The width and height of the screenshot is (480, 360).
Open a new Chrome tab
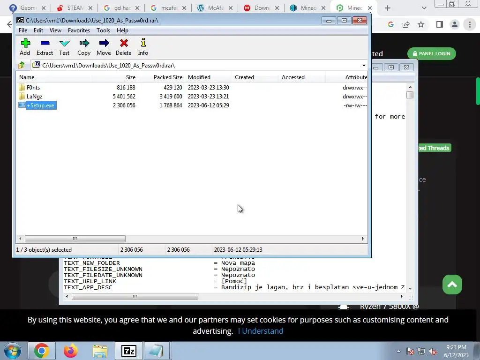[388, 8]
